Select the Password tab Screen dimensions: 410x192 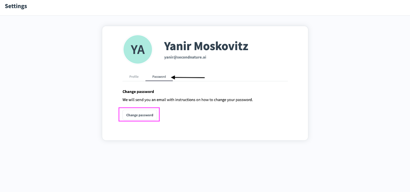(x=159, y=77)
